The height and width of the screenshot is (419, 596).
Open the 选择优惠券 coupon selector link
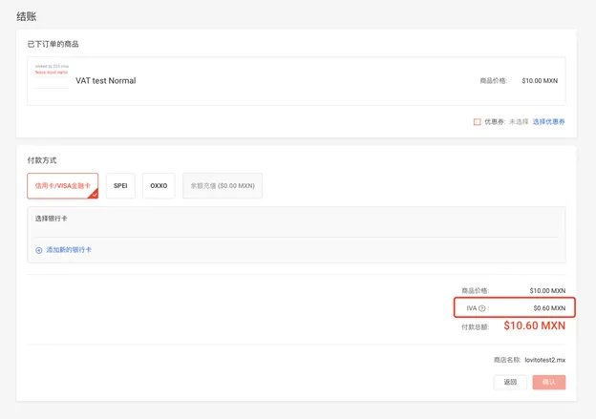(x=548, y=121)
